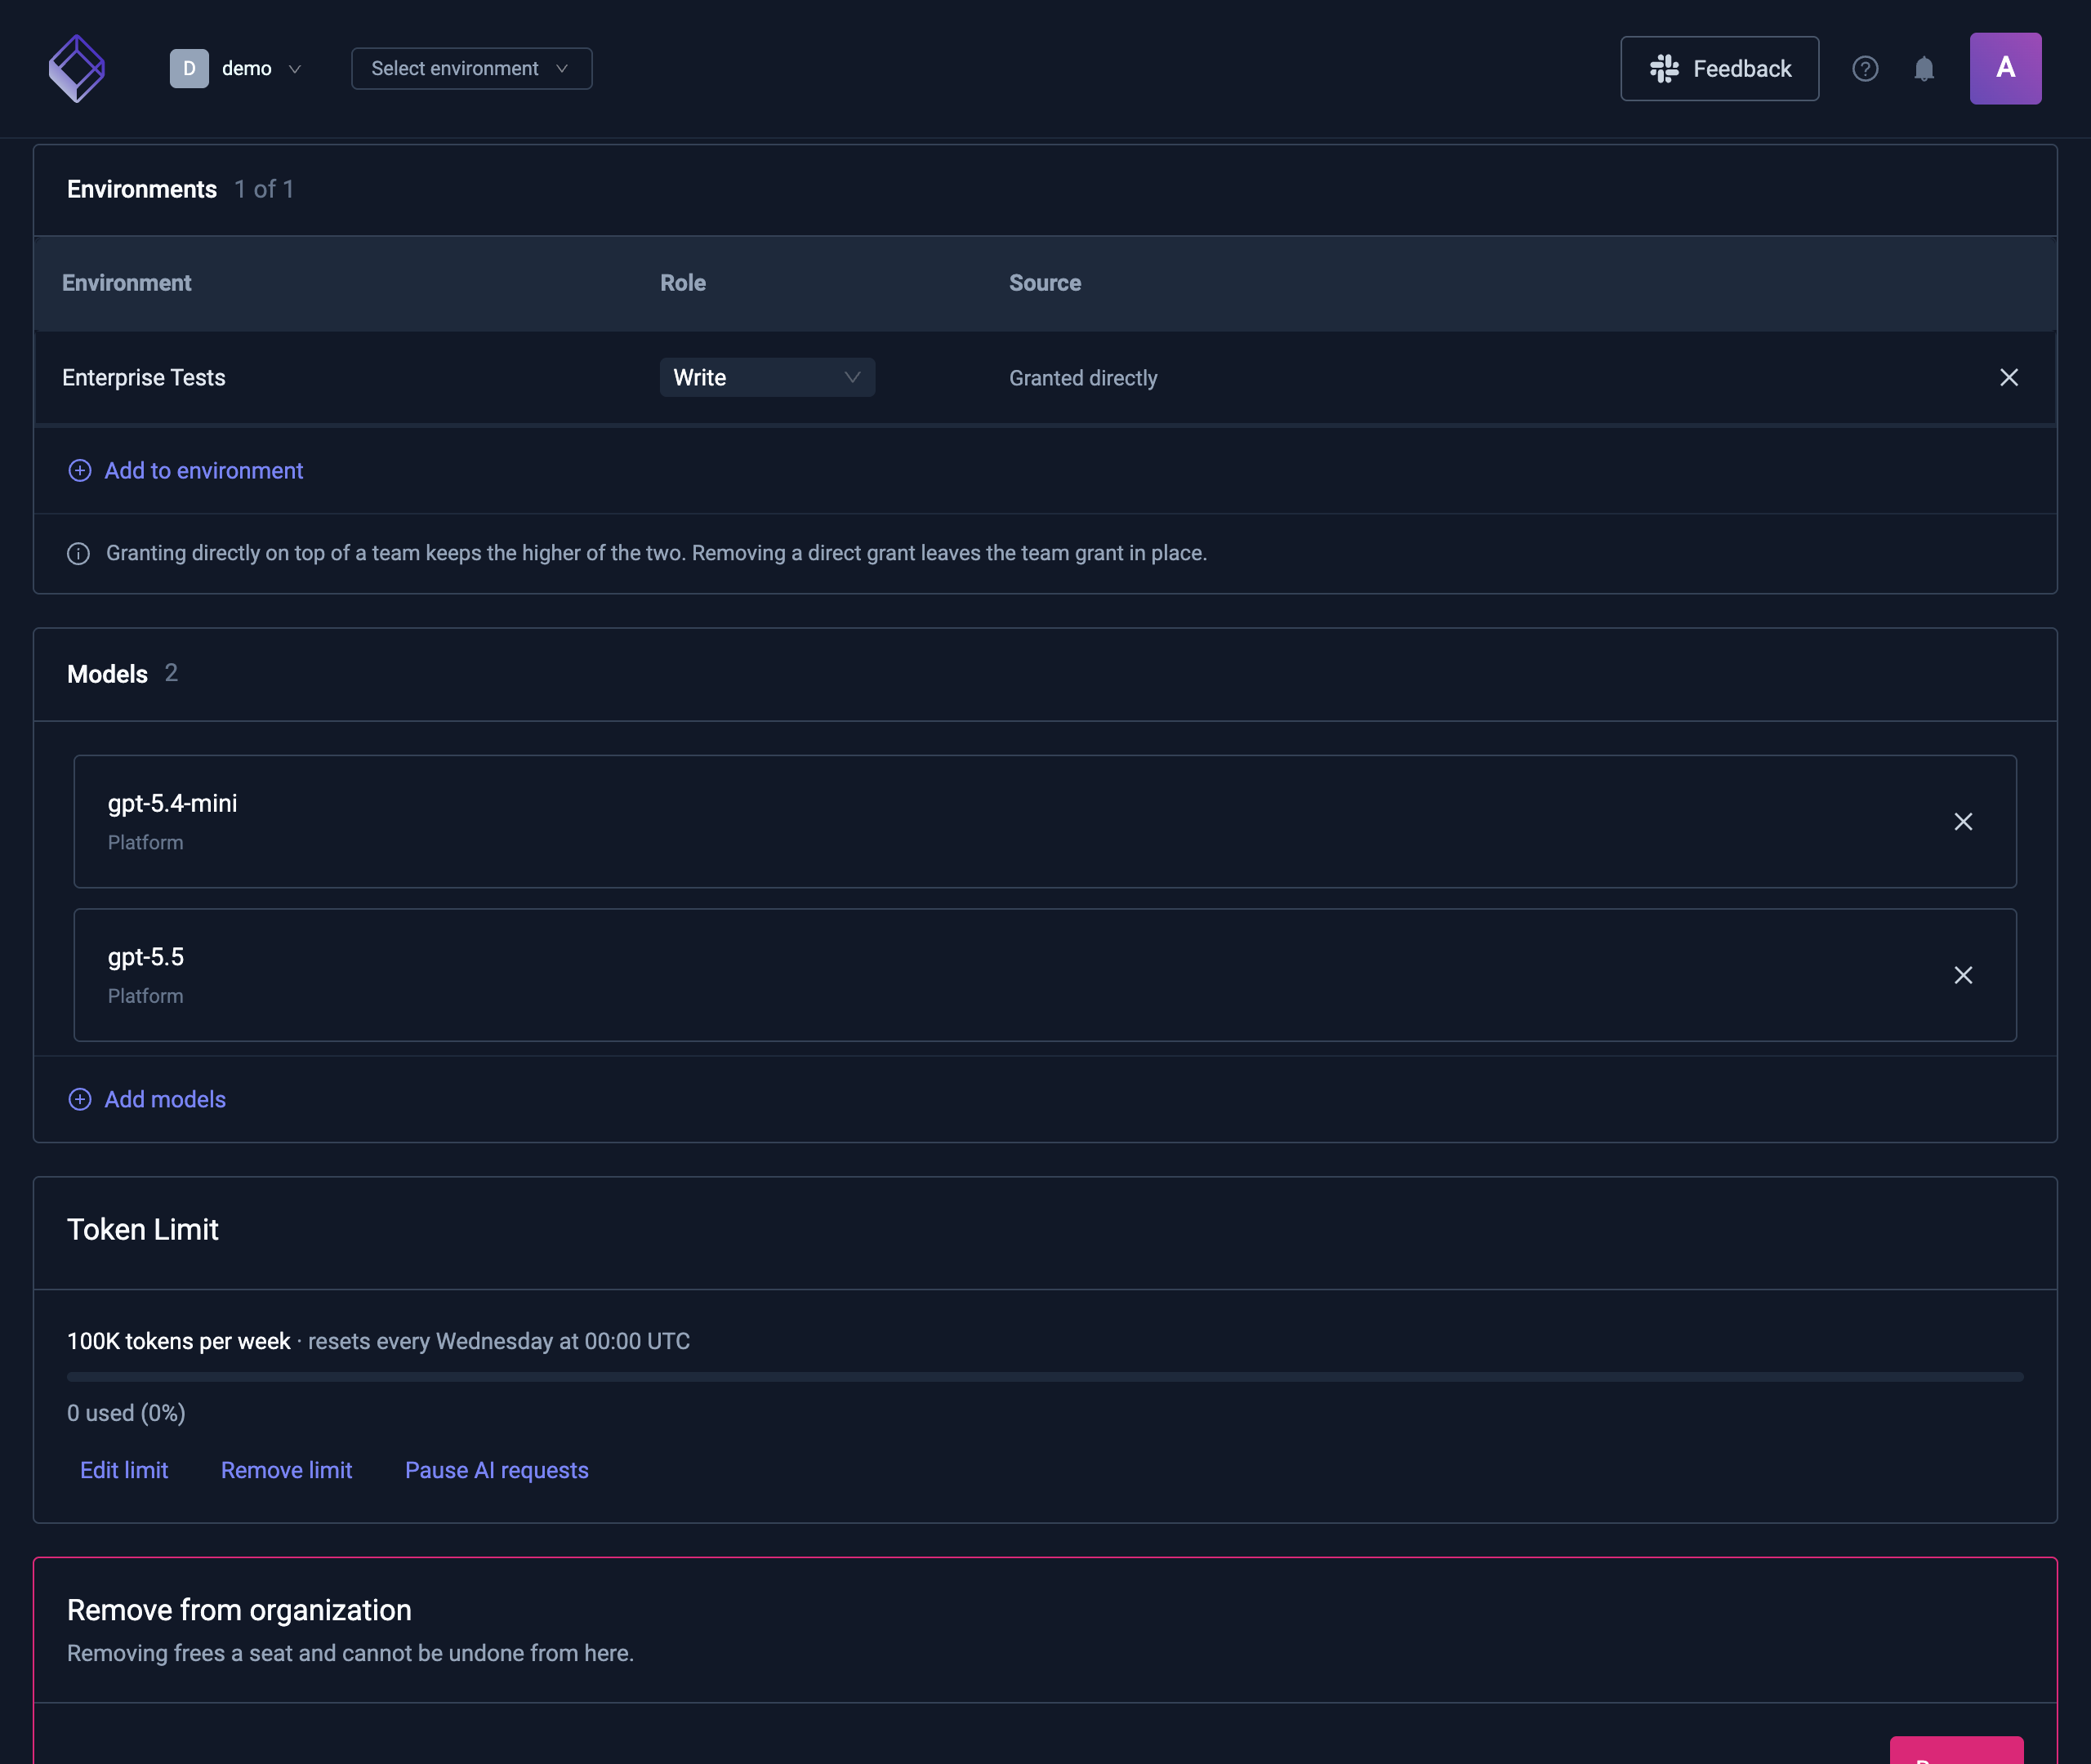Change the Write role dropdown
This screenshot has height=1764, width=2091.
pyautogui.click(x=767, y=377)
